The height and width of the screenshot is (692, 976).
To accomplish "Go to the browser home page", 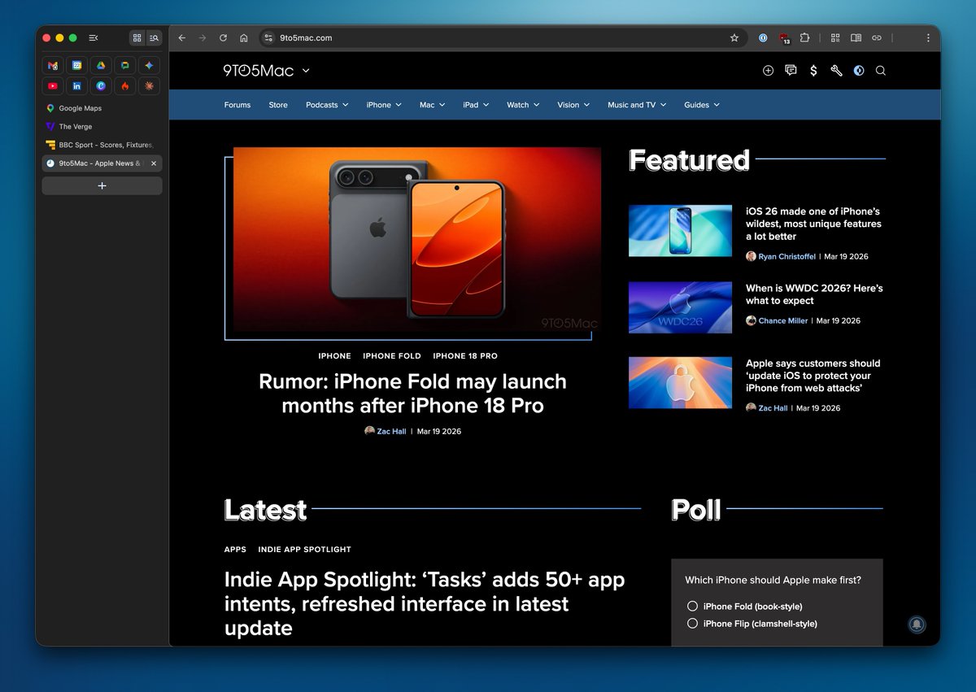I will [244, 37].
